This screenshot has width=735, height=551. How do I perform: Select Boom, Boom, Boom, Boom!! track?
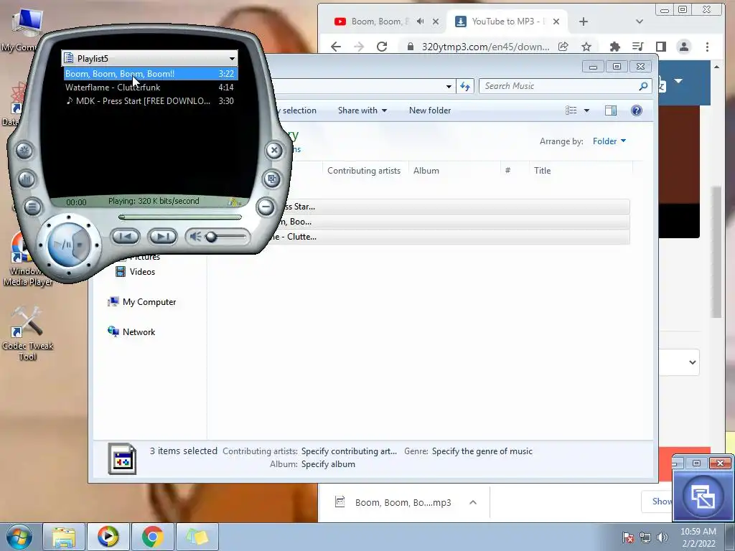pyautogui.click(x=150, y=74)
